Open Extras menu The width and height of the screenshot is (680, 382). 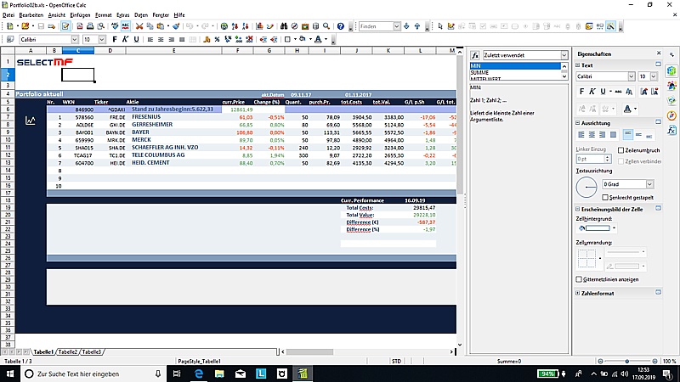[122, 15]
